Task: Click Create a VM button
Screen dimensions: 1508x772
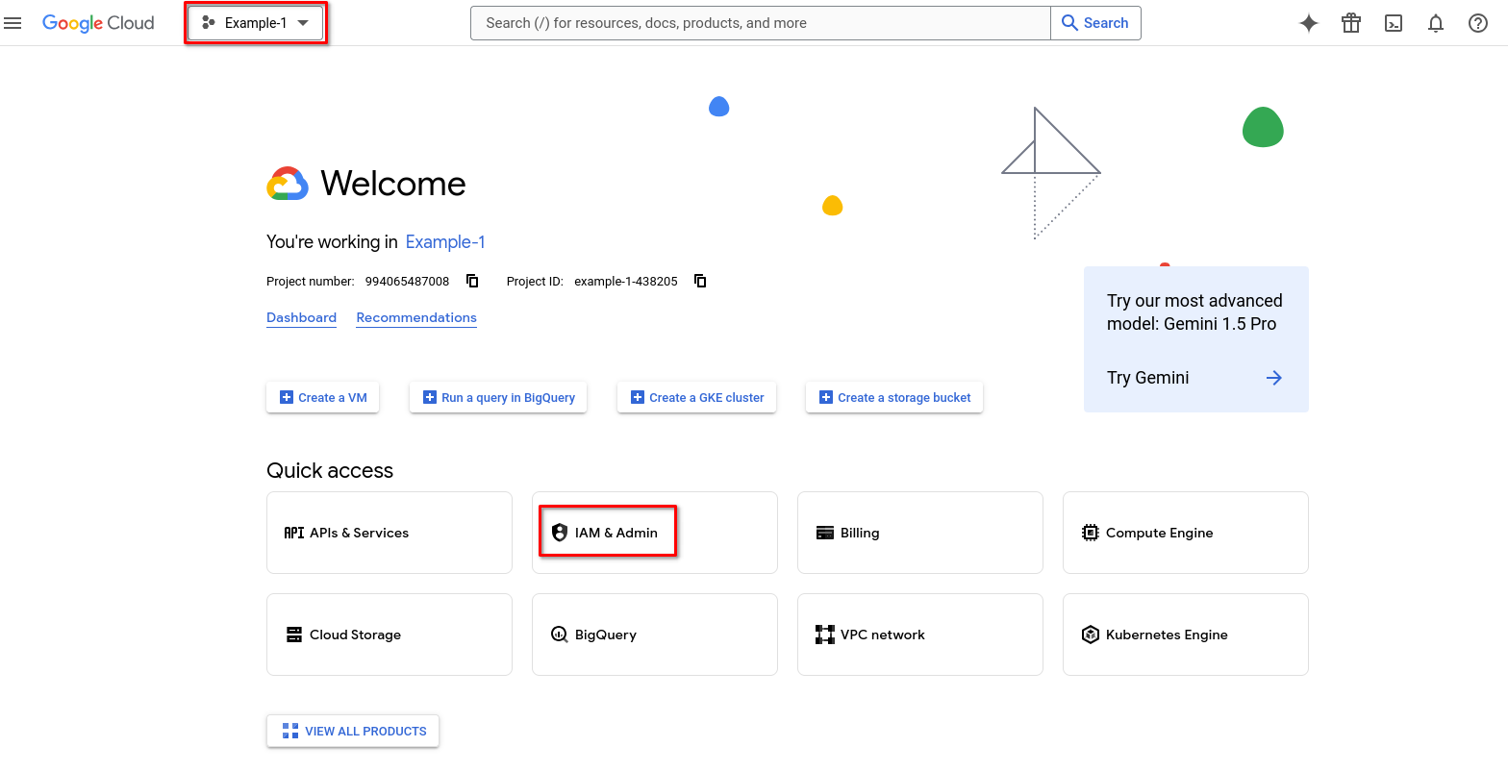Action: (x=323, y=397)
